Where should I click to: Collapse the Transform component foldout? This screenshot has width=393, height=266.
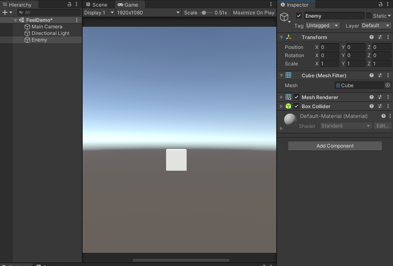tap(282, 37)
